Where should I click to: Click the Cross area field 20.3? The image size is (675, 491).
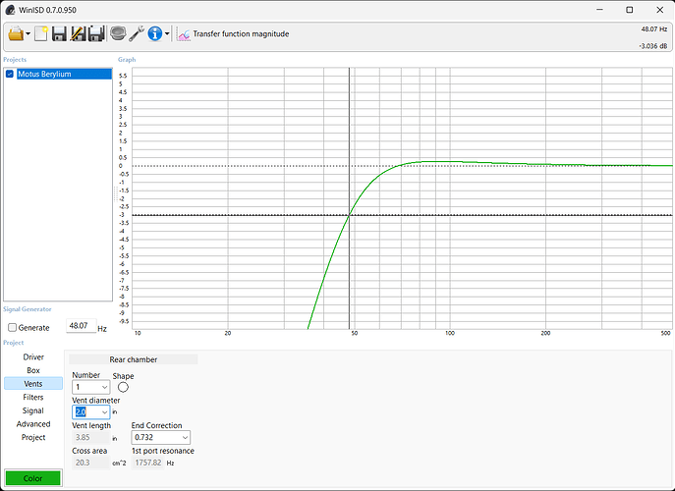(90, 463)
